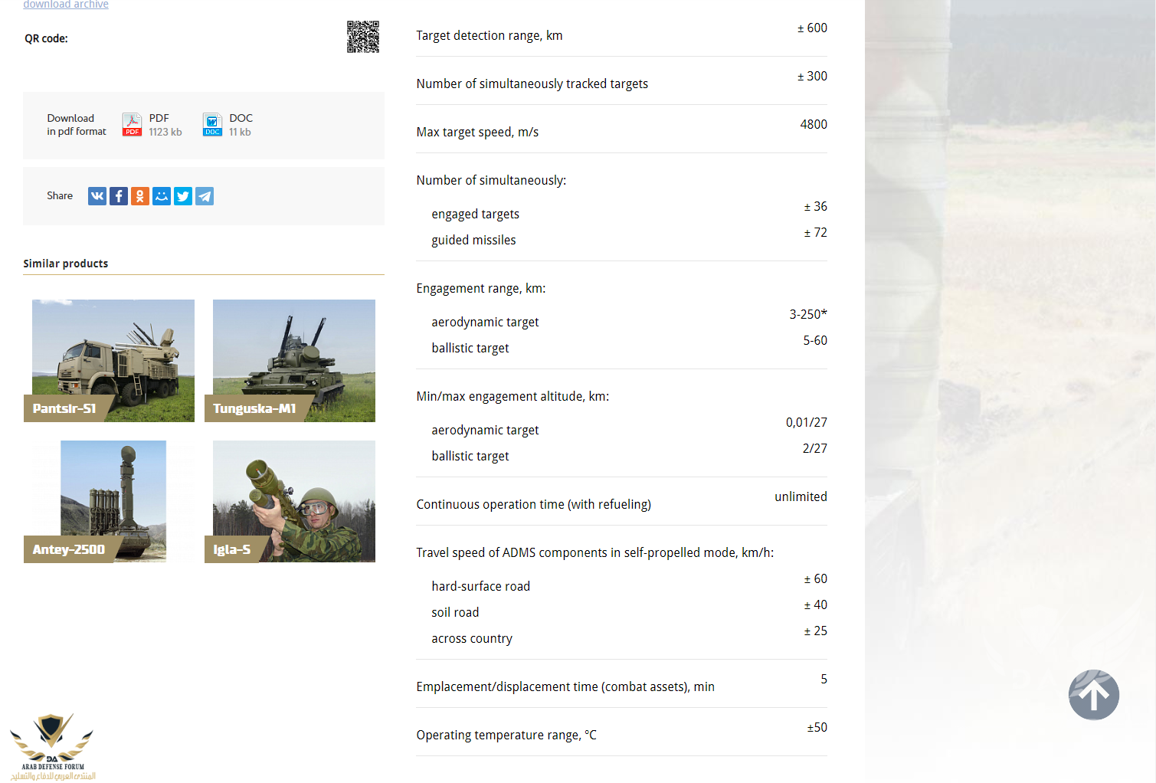Viewport: 1156px width, 783px height.
Task: Open the download archive link
Action: [x=66, y=5]
